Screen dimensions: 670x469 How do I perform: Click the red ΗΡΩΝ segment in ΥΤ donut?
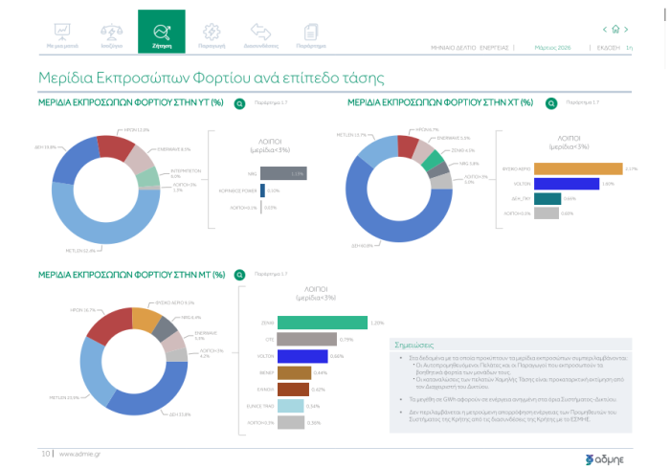pyautogui.click(x=113, y=146)
